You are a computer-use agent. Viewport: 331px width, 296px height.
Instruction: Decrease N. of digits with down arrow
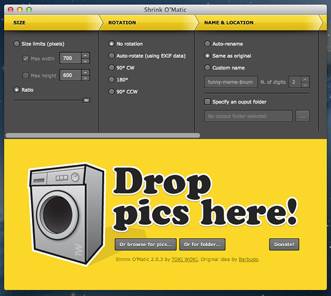[x=305, y=85]
